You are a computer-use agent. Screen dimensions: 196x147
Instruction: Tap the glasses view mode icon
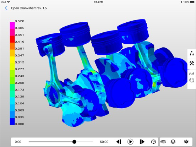point(192,73)
